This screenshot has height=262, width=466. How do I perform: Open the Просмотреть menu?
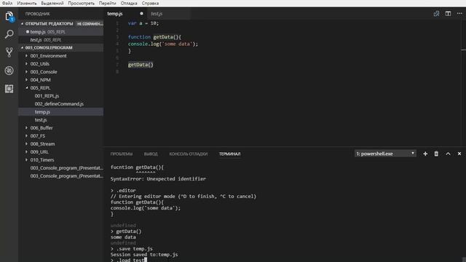(81, 3)
